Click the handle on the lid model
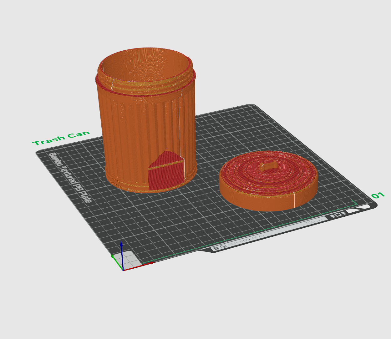The image size is (391, 339). (x=268, y=166)
